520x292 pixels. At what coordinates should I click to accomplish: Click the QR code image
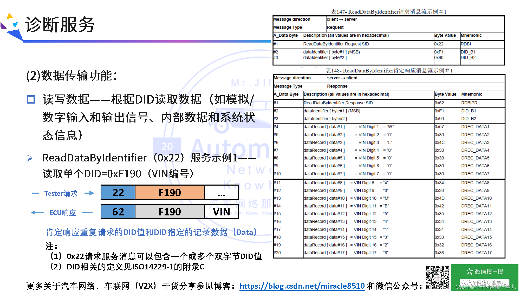point(437,277)
